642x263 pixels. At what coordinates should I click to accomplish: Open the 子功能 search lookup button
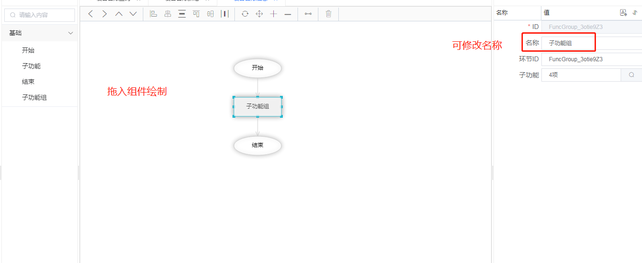tap(631, 75)
